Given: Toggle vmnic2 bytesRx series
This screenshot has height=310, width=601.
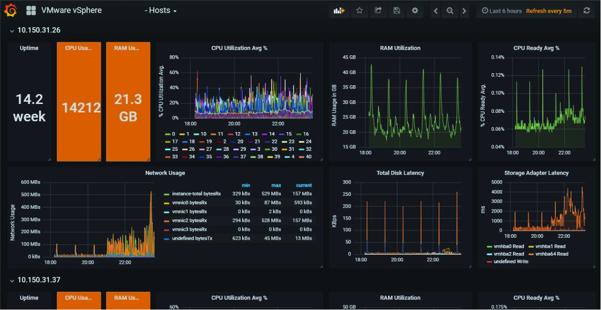Looking at the screenshot, I should [x=185, y=221].
